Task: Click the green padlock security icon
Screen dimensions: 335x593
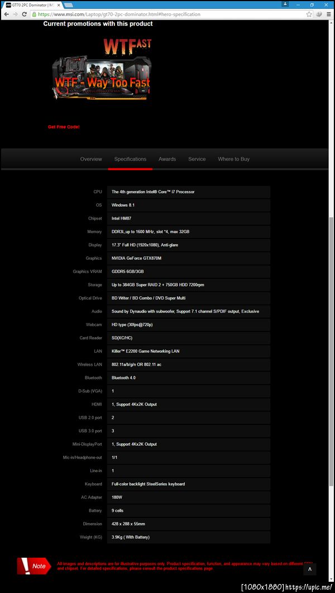Action: click(34, 15)
